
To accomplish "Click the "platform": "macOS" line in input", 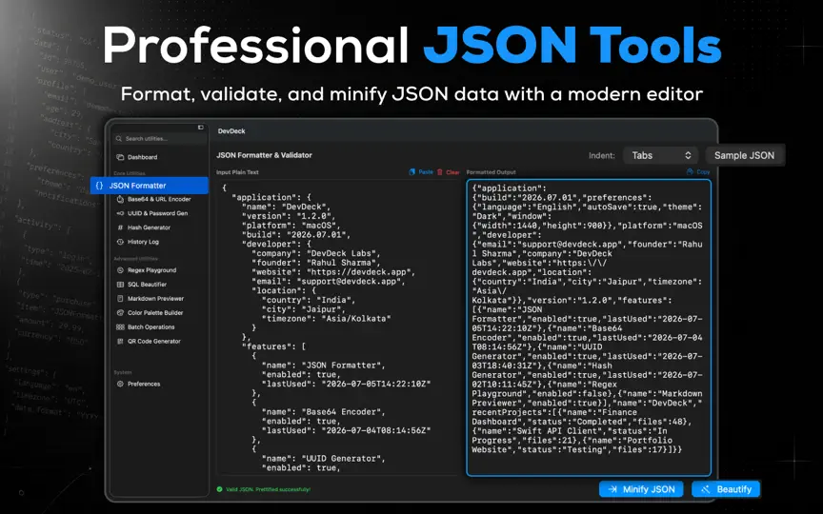I will (x=290, y=226).
